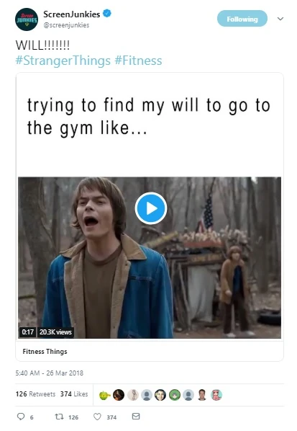Viewport: 297px width, 431px height.
Task: Click the blue verified badge
Action: pos(106,14)
